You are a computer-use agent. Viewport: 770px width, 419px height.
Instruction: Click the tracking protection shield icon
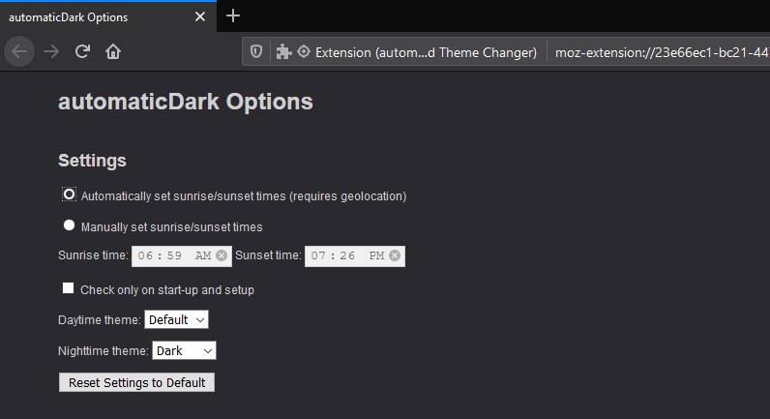click(256, 52)
